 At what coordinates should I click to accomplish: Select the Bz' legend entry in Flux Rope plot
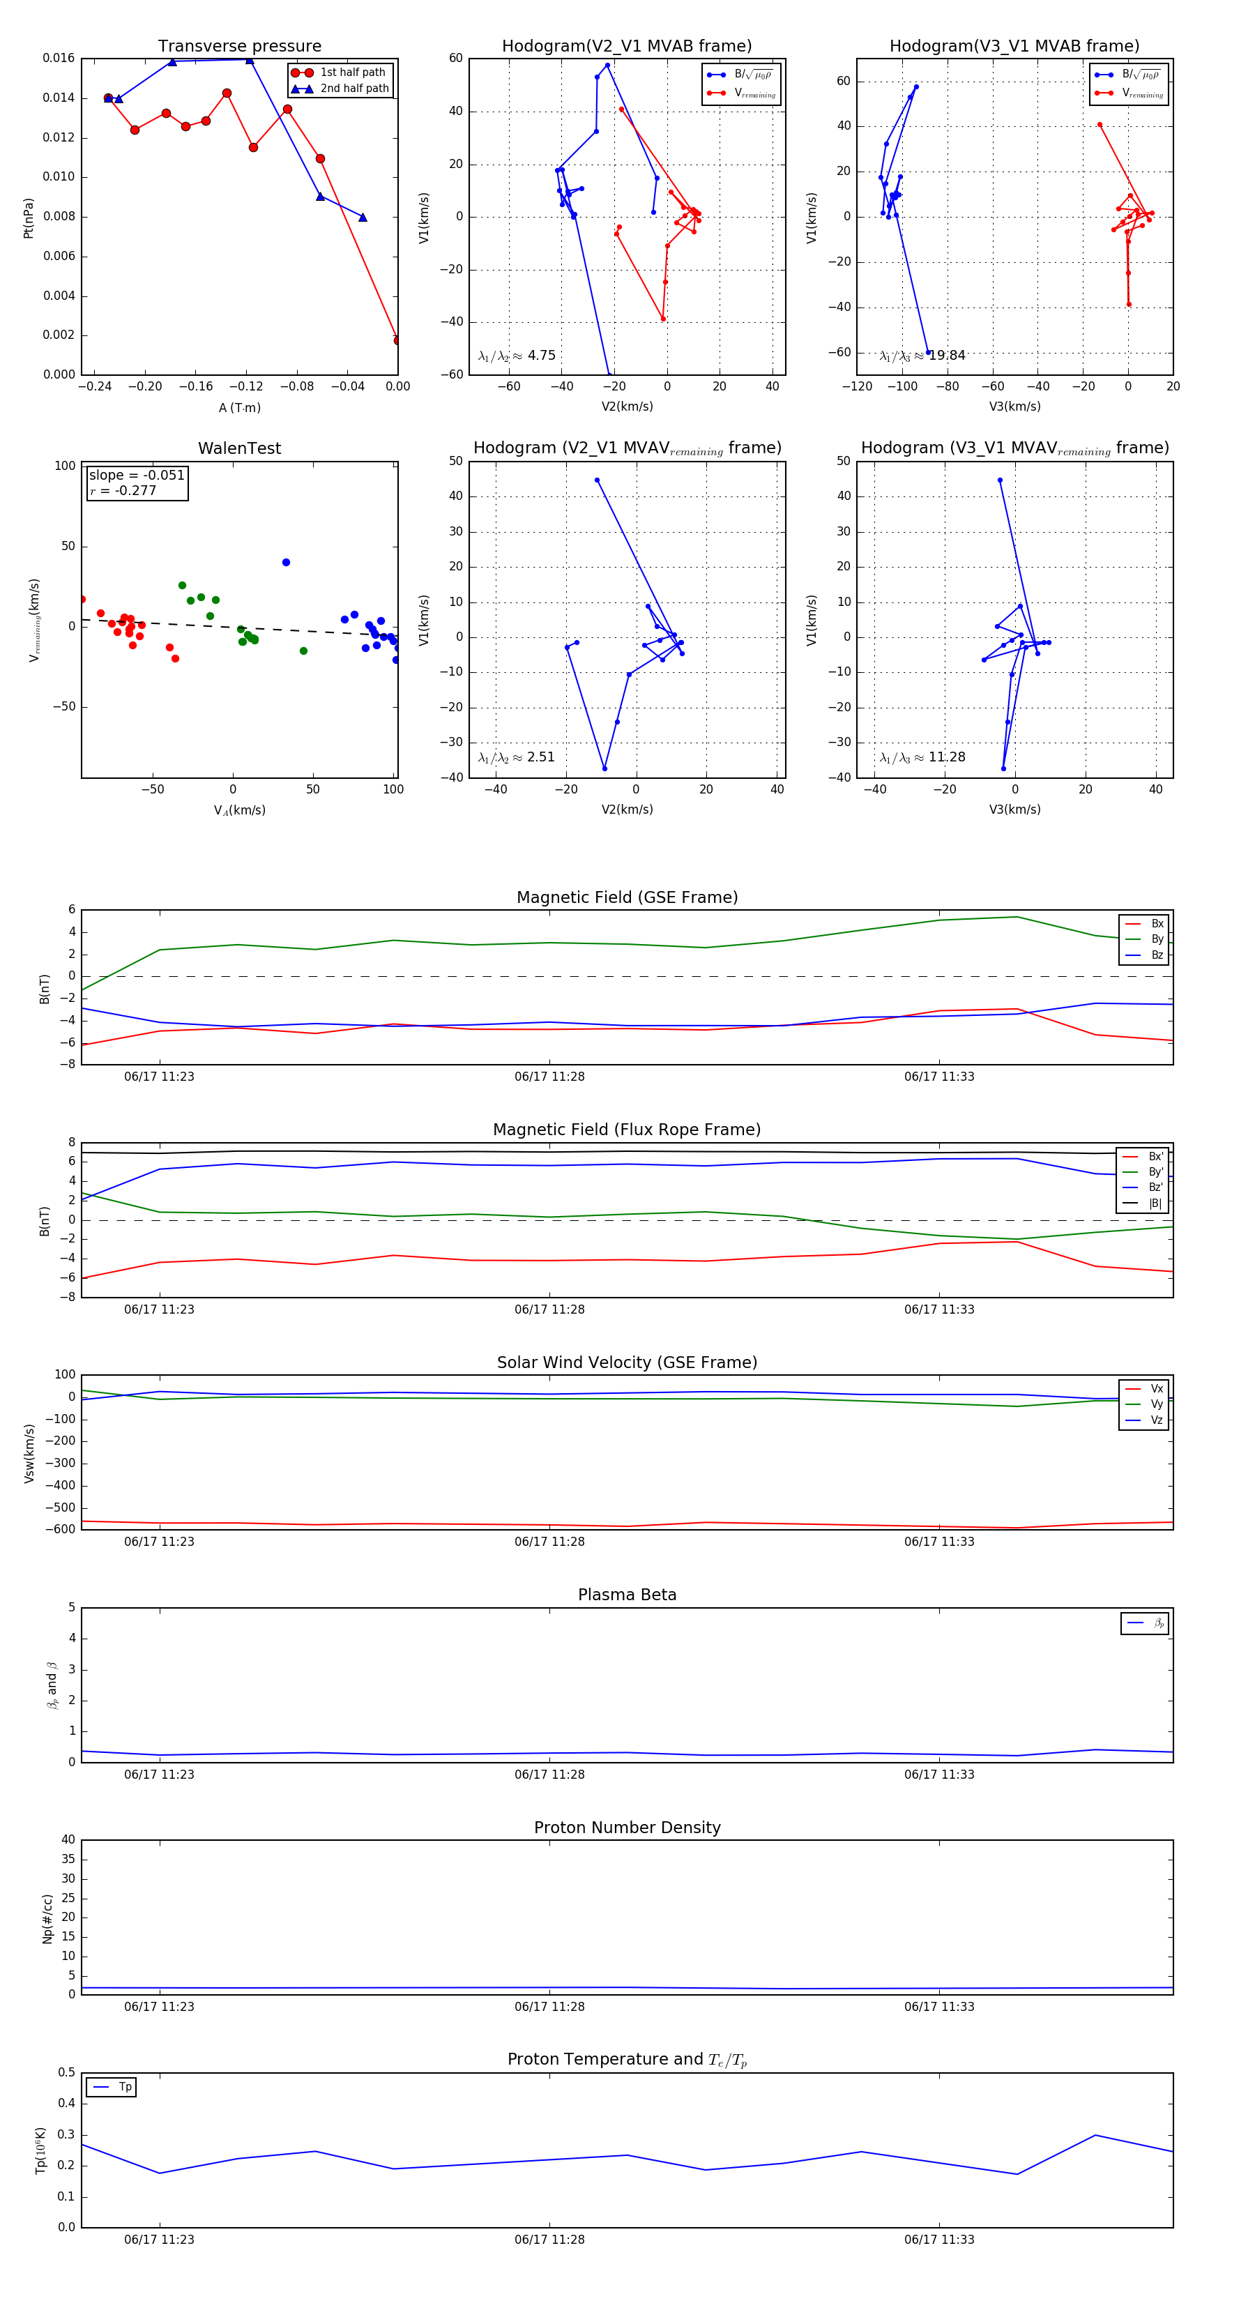pyautogui.click(x=1143, y=1187)
